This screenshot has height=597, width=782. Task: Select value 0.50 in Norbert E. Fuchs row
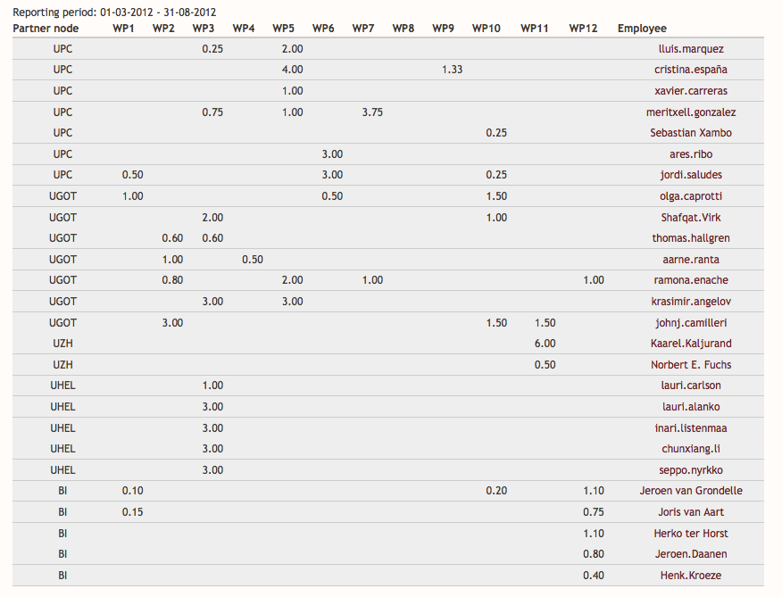pyautogui.click(x=545, y=365)
